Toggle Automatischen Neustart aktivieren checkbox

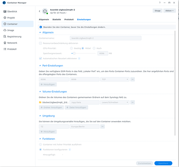(40, 58)
